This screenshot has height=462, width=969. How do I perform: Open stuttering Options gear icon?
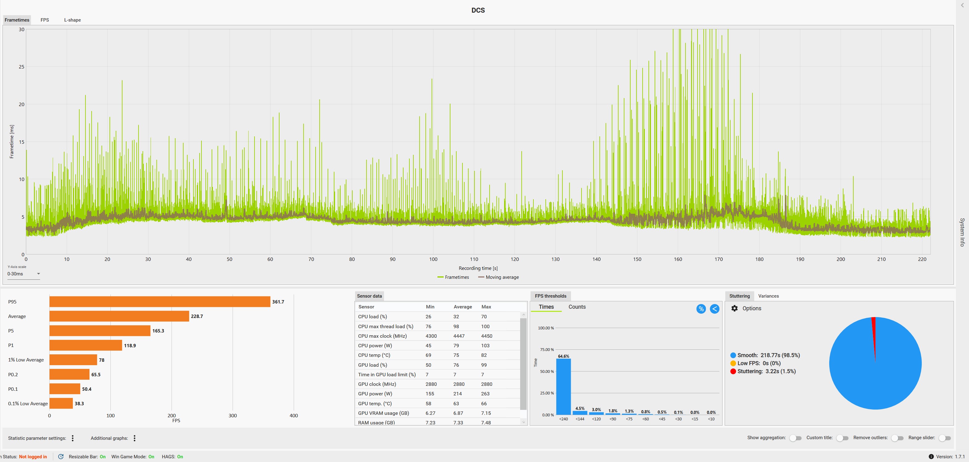coord(734,309)
